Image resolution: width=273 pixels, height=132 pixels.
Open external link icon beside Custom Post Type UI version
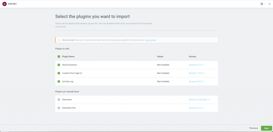coord(204,73)
